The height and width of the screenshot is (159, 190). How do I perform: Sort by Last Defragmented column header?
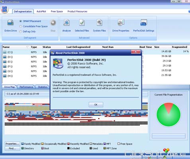(x=78, y=47)
